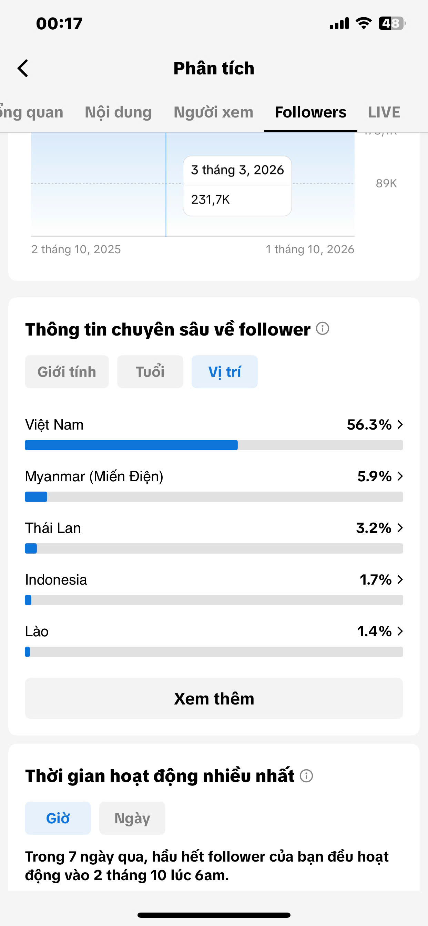Screen dimensions: 428x926
Task: Switch to the LIVE tab
Action: pyautogui.click(x=384, y=112)
